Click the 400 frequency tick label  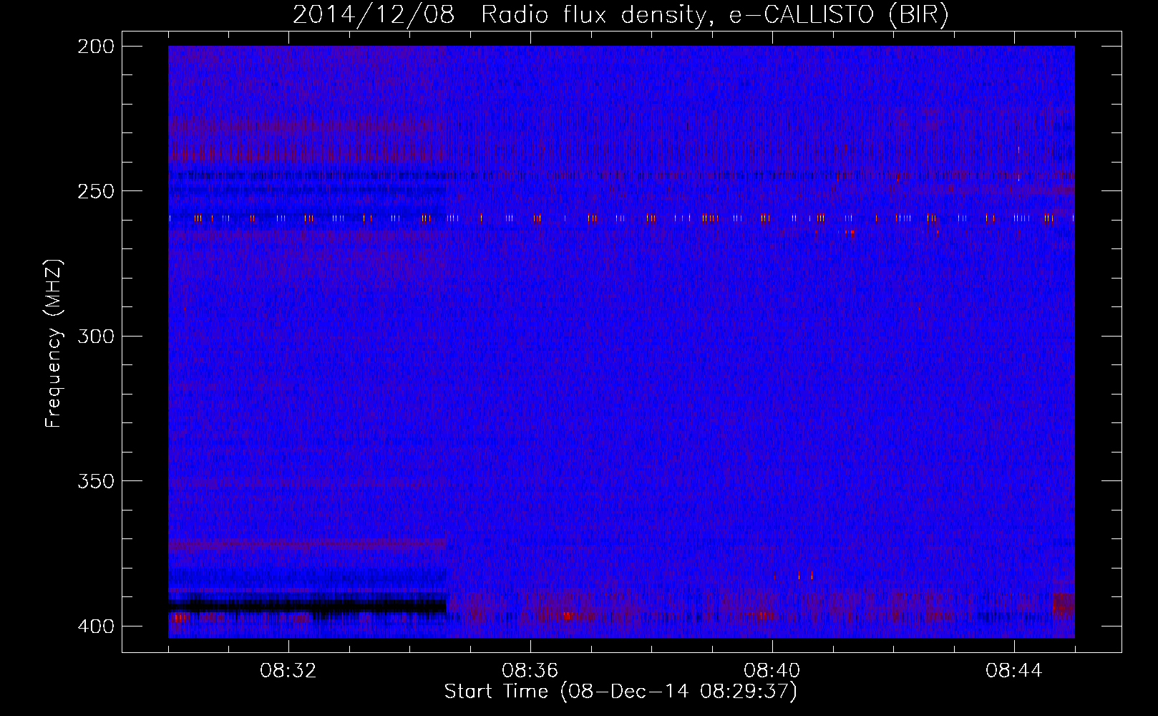(x=95, y=626)
